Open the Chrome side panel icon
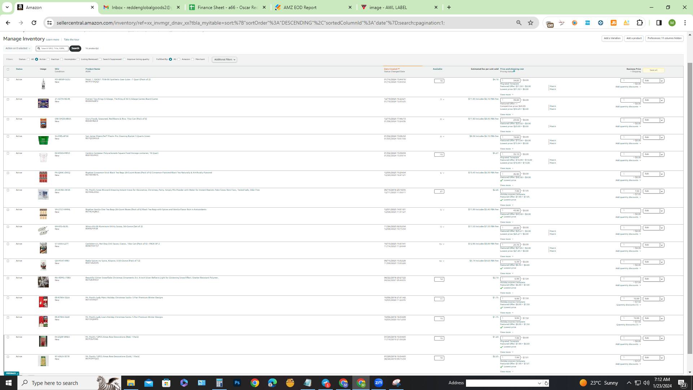Image resolution: width=693 pixels, height=390 pixels. (x=659, y=23)
